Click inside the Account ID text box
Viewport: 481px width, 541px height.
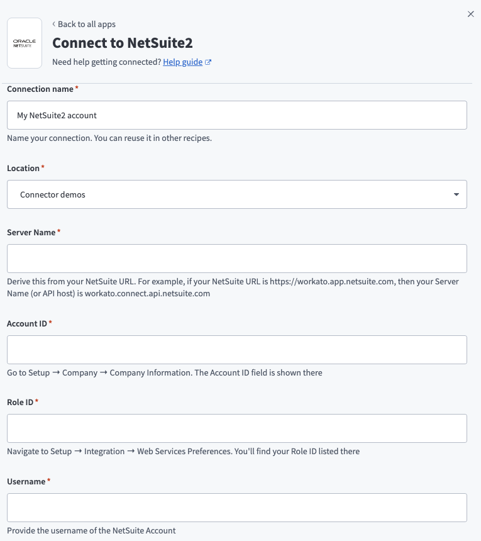coord(236,350)
